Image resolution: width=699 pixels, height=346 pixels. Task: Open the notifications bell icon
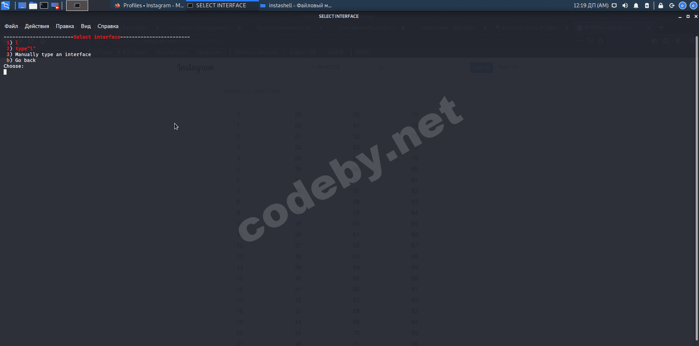coord(636,6)
